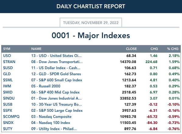Viewport: 182px width, 134px height.
Task: Sort by the NAME column header
Action: pos(36,49)
